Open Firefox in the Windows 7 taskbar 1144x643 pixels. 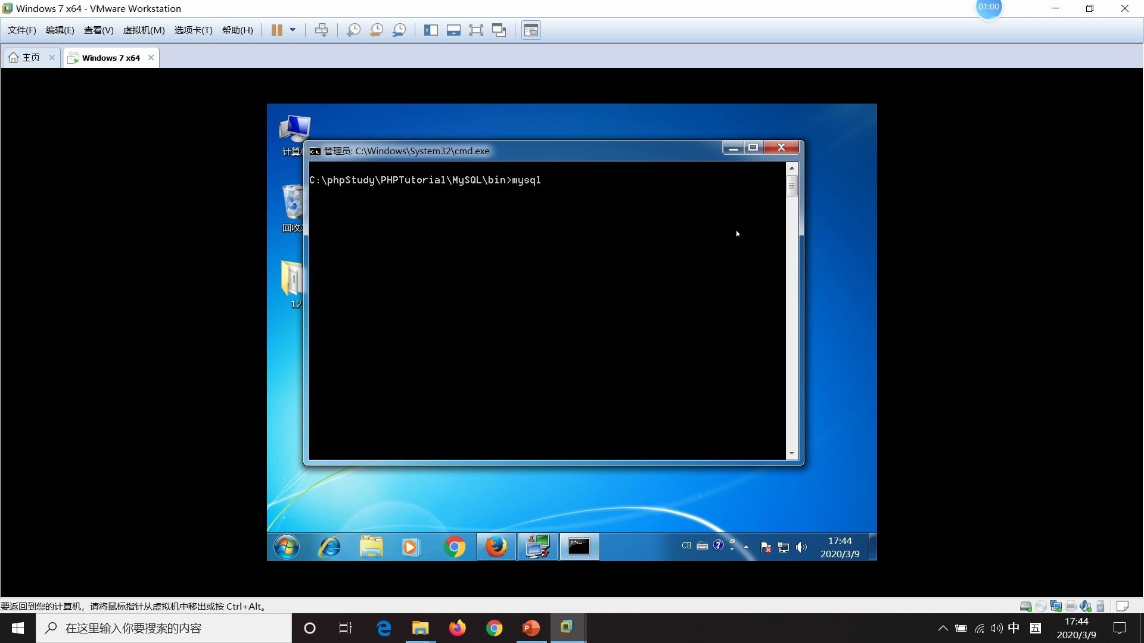click(496, 547)
